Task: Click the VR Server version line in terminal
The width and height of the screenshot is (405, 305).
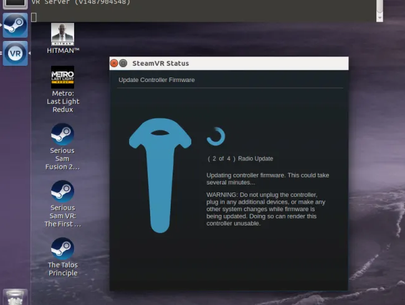Action: (81, 2)
